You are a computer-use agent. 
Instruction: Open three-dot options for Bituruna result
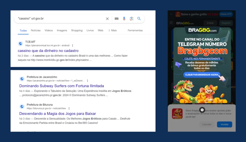click(69, 108)
